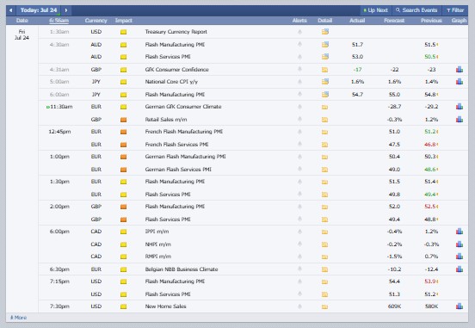The width and height of the screenshot is (475, 328).
Task: Click the orange impact icon for GBP Flash Manufacturing PMI
Action: pos(123,207)
